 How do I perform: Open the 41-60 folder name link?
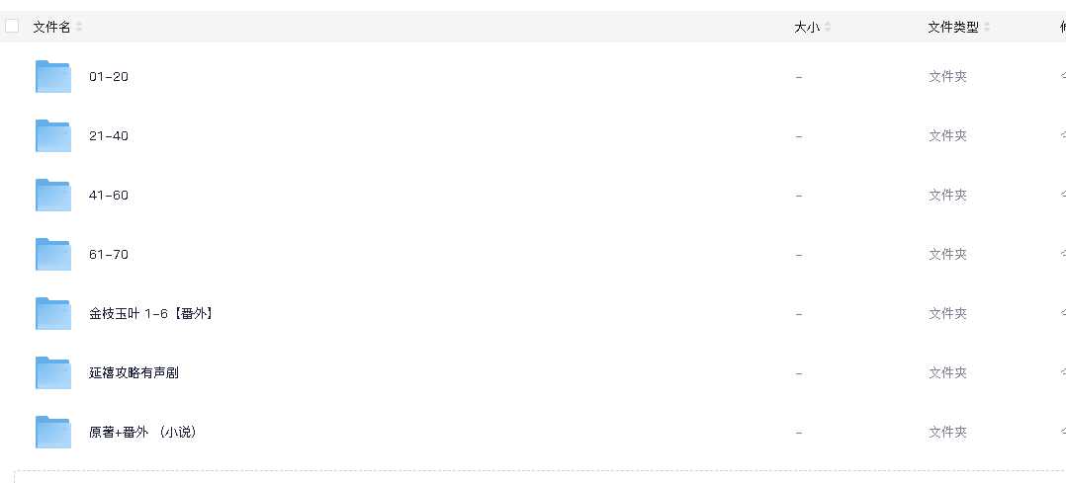pyautogui.click(x=109, y=196)
